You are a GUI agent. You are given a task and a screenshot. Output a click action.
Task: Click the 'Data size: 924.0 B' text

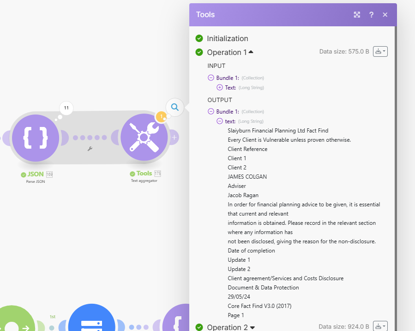344,327
